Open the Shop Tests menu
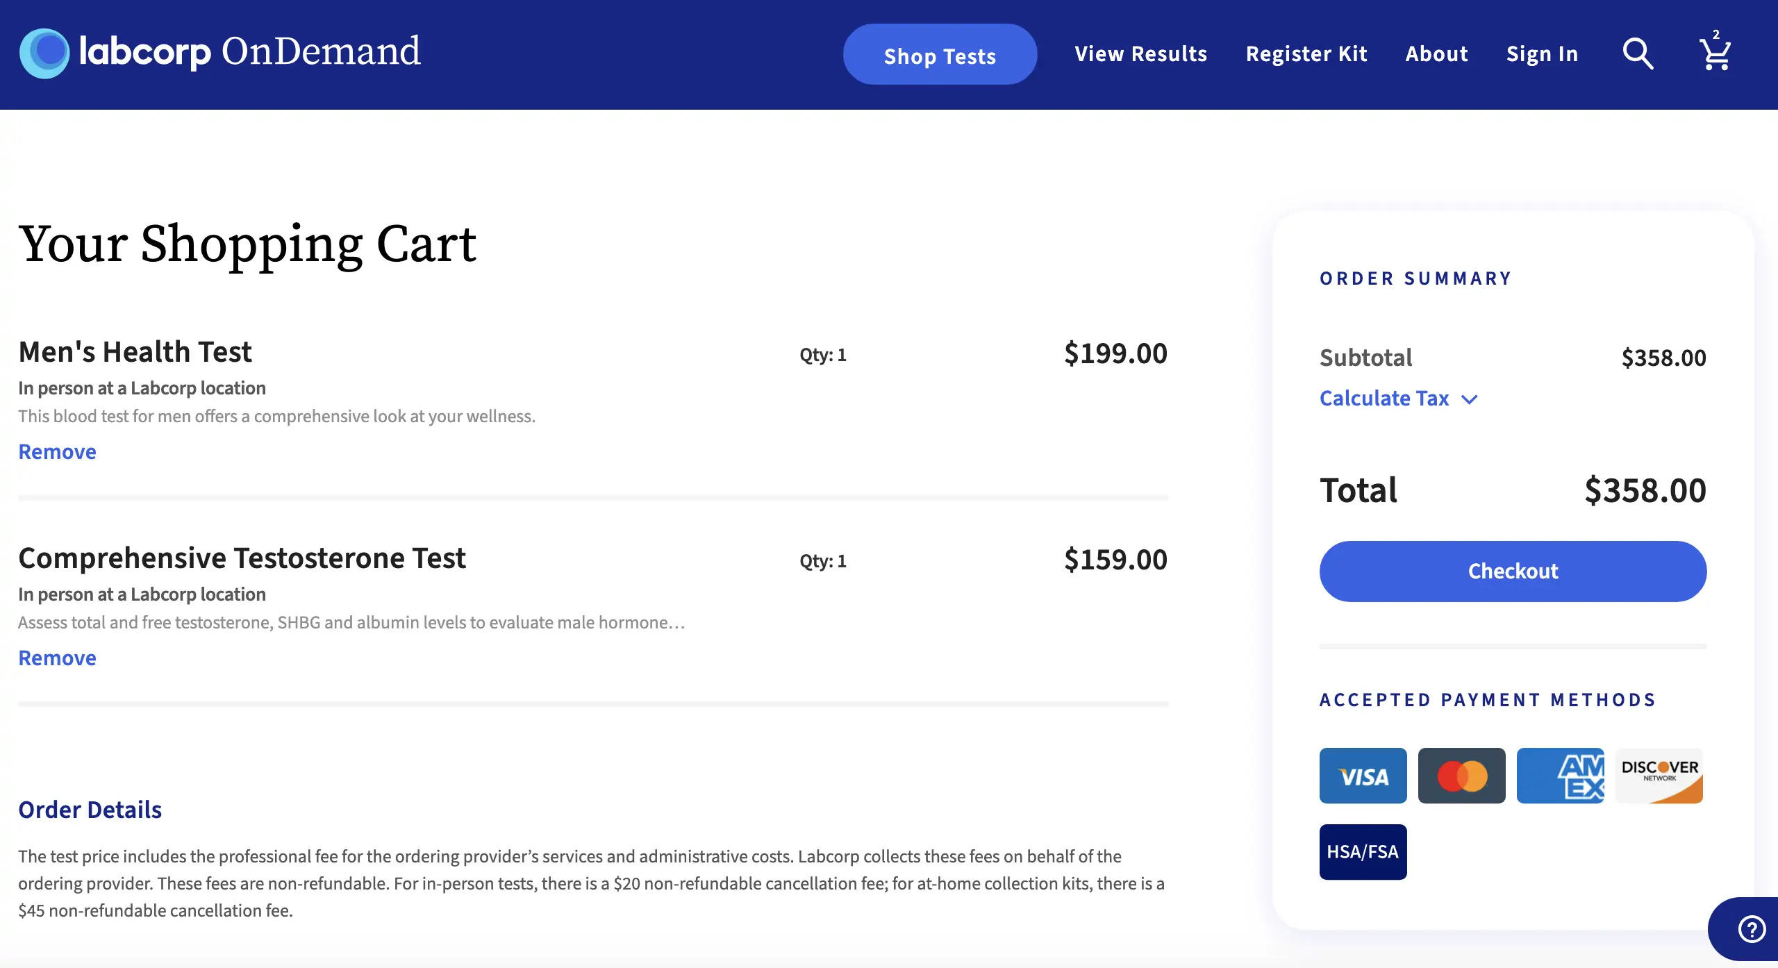1778x968 pixels. tap(940, 55)
